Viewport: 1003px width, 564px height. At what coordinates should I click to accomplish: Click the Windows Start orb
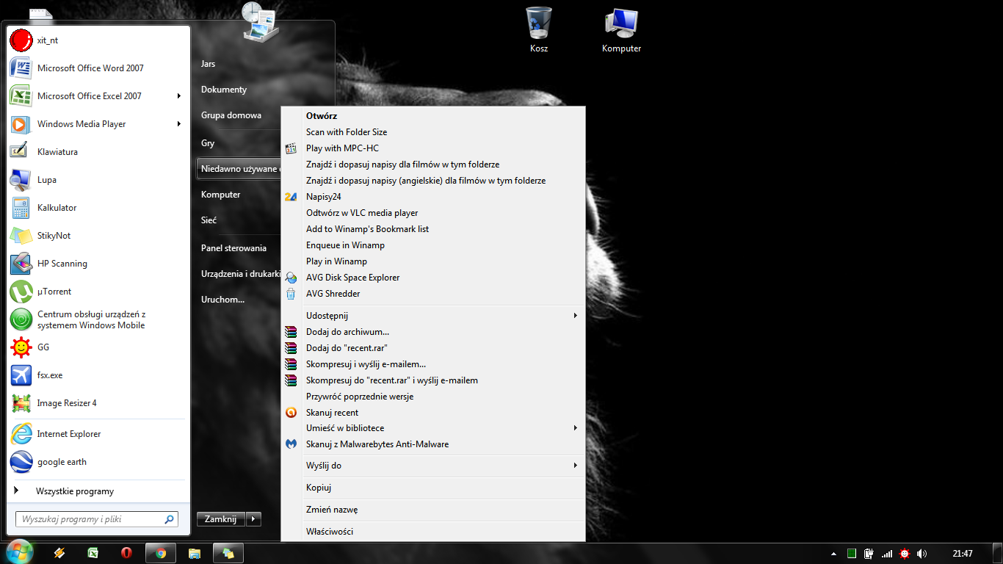click(19, 553)
